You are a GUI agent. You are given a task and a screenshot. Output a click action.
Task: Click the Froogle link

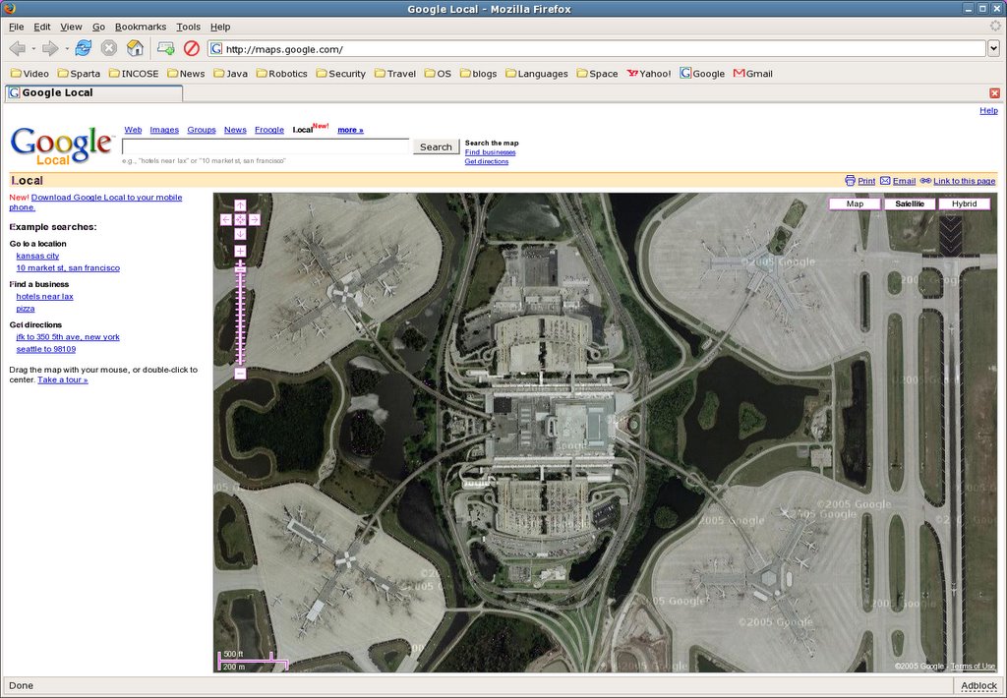[269, 130]
